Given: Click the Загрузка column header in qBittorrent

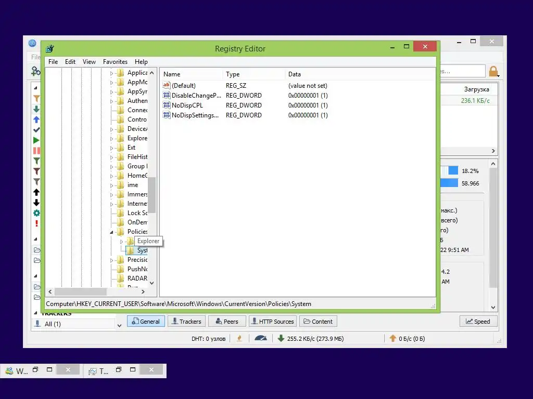Looking at the screenshot, I should click(x=477, y=89).
